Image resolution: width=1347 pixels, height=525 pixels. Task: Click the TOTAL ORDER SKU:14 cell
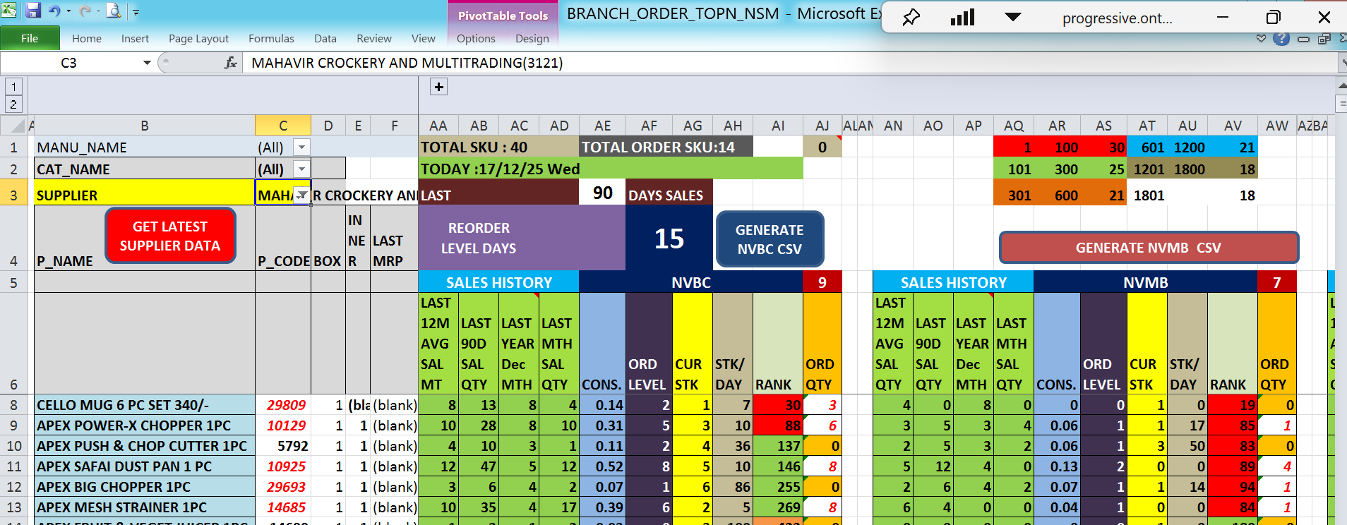(666, 147)
